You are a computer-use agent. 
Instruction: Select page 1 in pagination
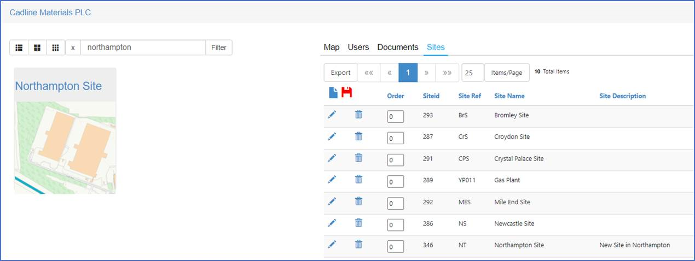click(x=408, y=73)
